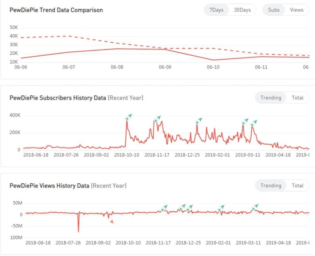Click the 06-07 date label
This screenshot has height=256, width=315.
69,67
